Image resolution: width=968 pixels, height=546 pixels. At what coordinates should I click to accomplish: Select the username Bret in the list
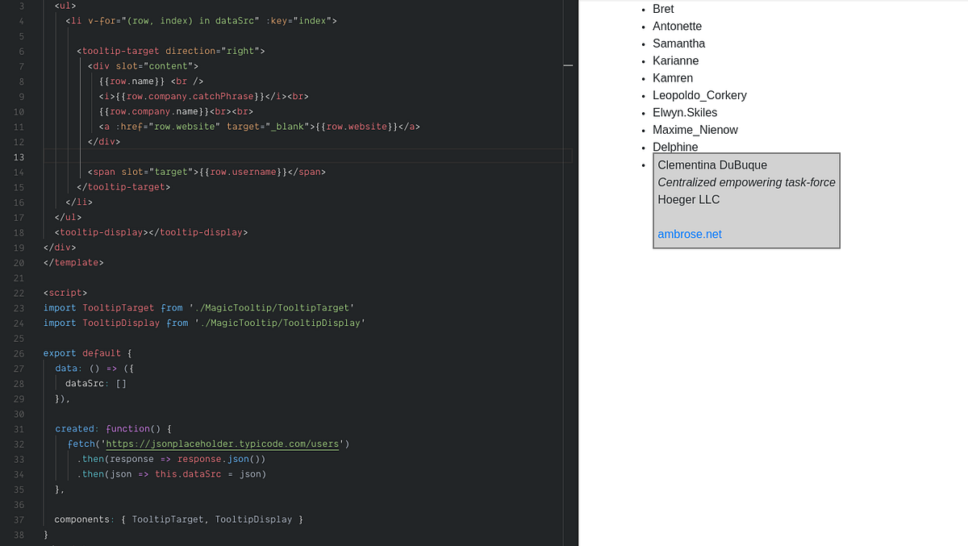663,9
